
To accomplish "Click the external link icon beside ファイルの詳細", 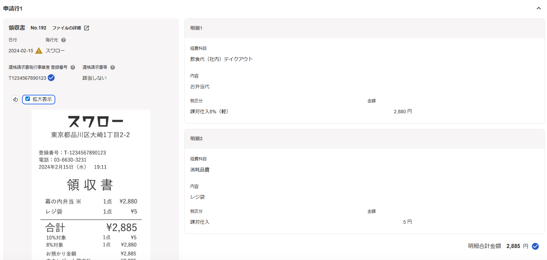I will [x=87, y=28].
